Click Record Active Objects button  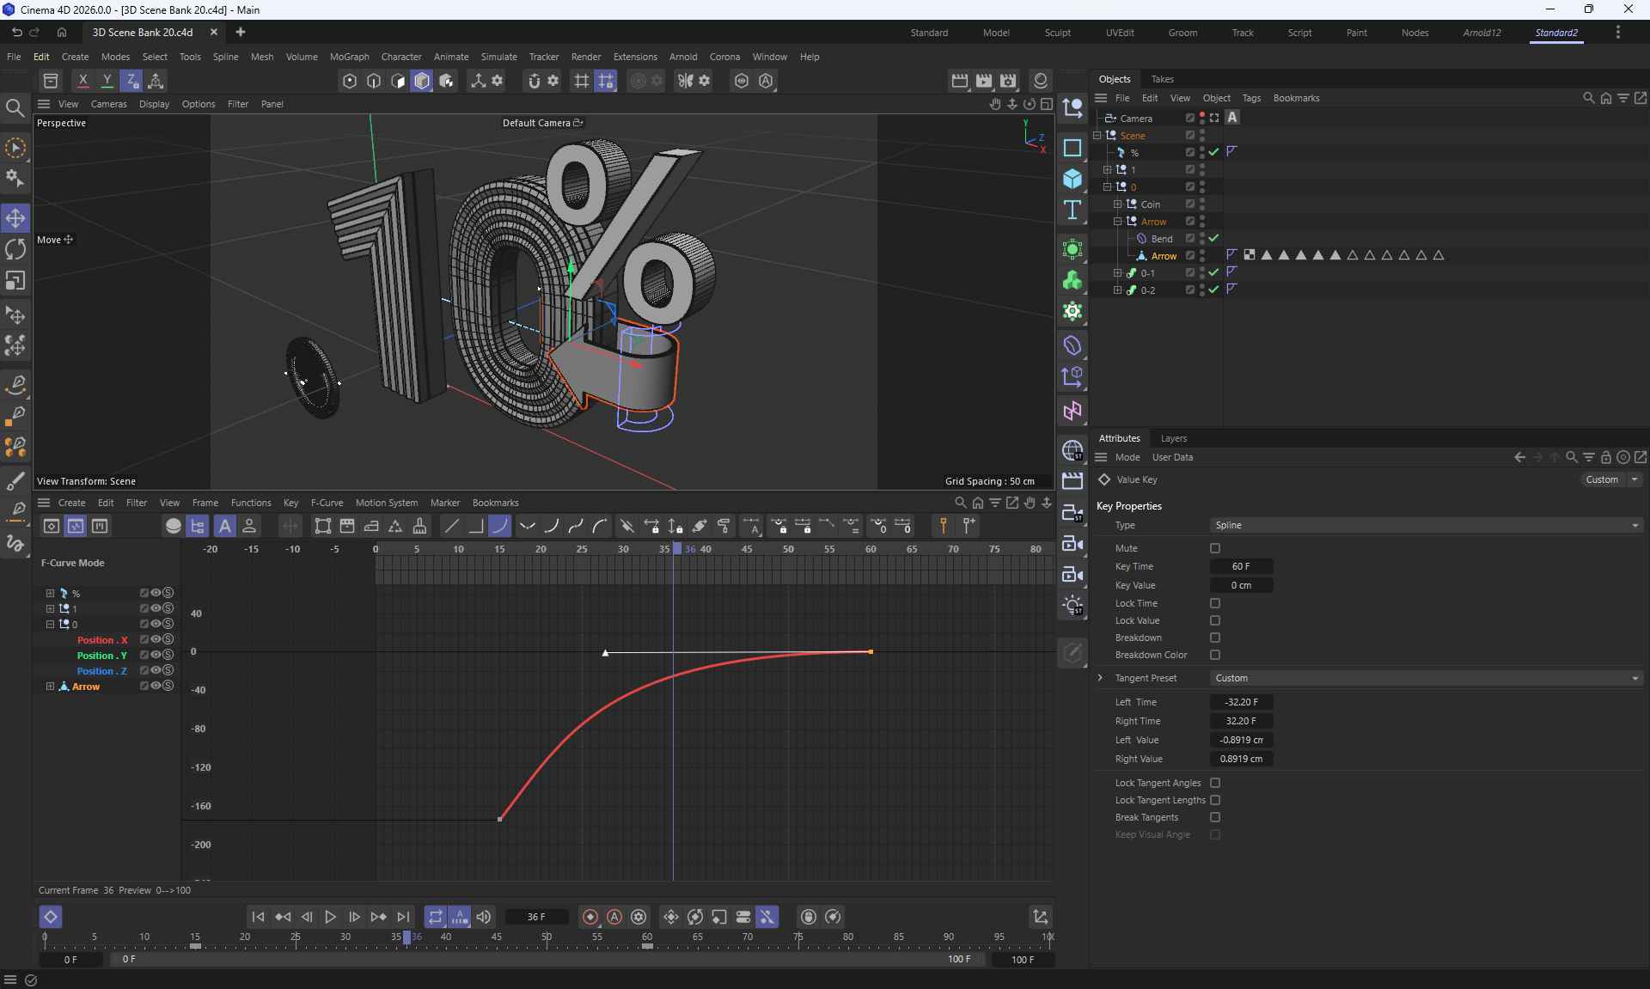(x=590, y=917)
